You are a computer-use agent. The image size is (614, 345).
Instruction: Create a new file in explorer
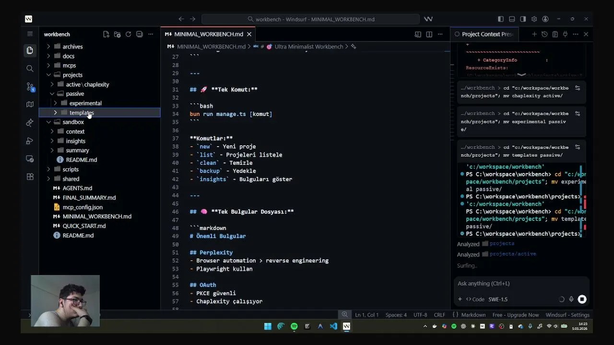pos(106,34)
